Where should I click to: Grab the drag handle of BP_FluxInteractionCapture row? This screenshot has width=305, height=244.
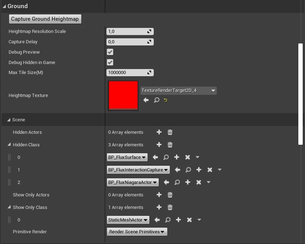(9, 170)
